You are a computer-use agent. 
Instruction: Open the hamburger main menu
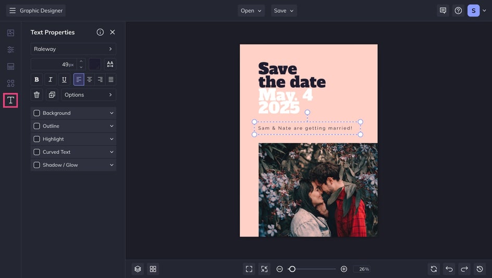click(13, 10)
